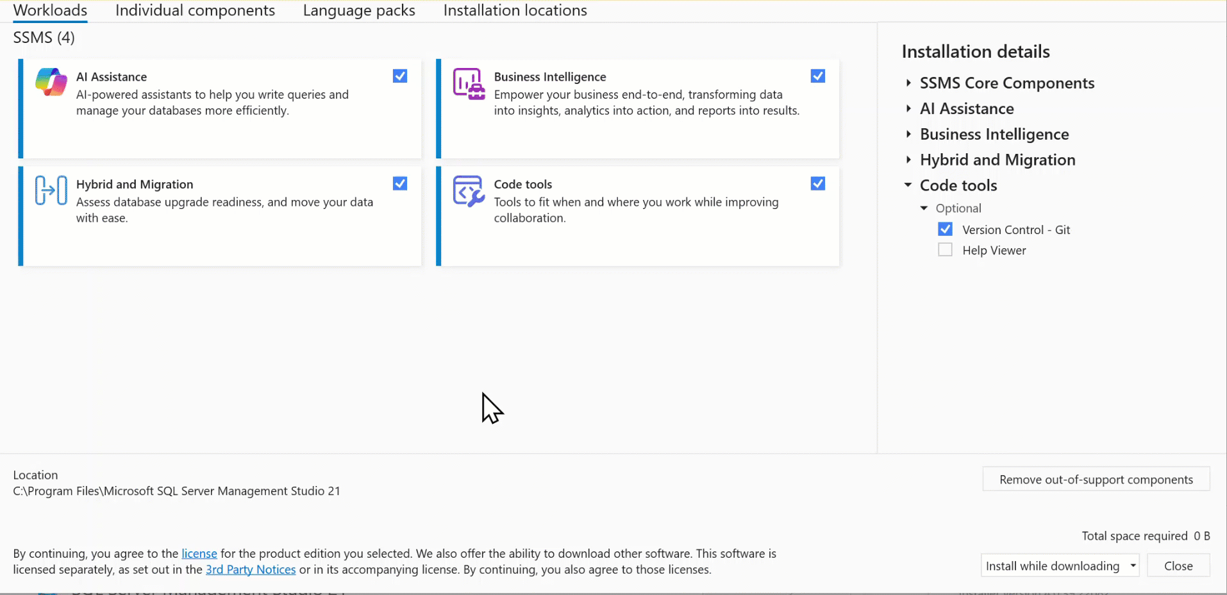Screen dimensions: 1227x595
Task: Collapse Code tools in Installation details
Action: pos(908,185)
